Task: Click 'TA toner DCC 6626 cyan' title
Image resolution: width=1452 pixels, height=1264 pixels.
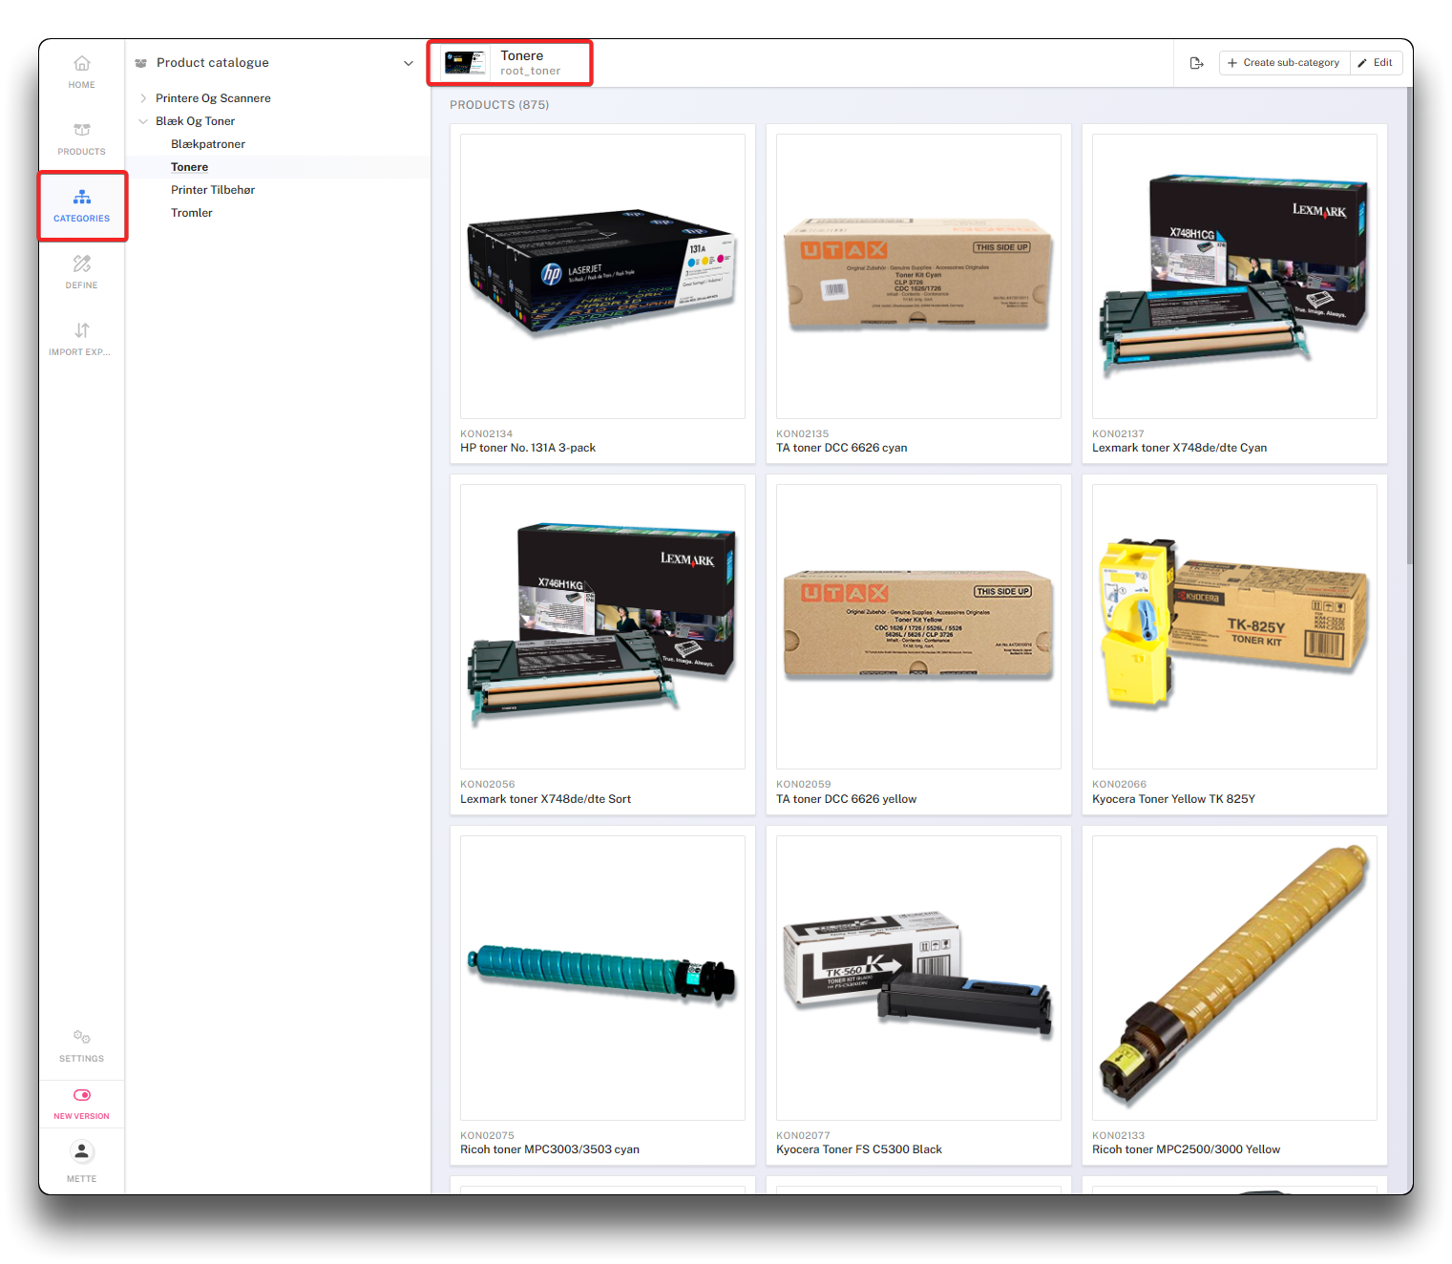Action: (x=842, y=448)
